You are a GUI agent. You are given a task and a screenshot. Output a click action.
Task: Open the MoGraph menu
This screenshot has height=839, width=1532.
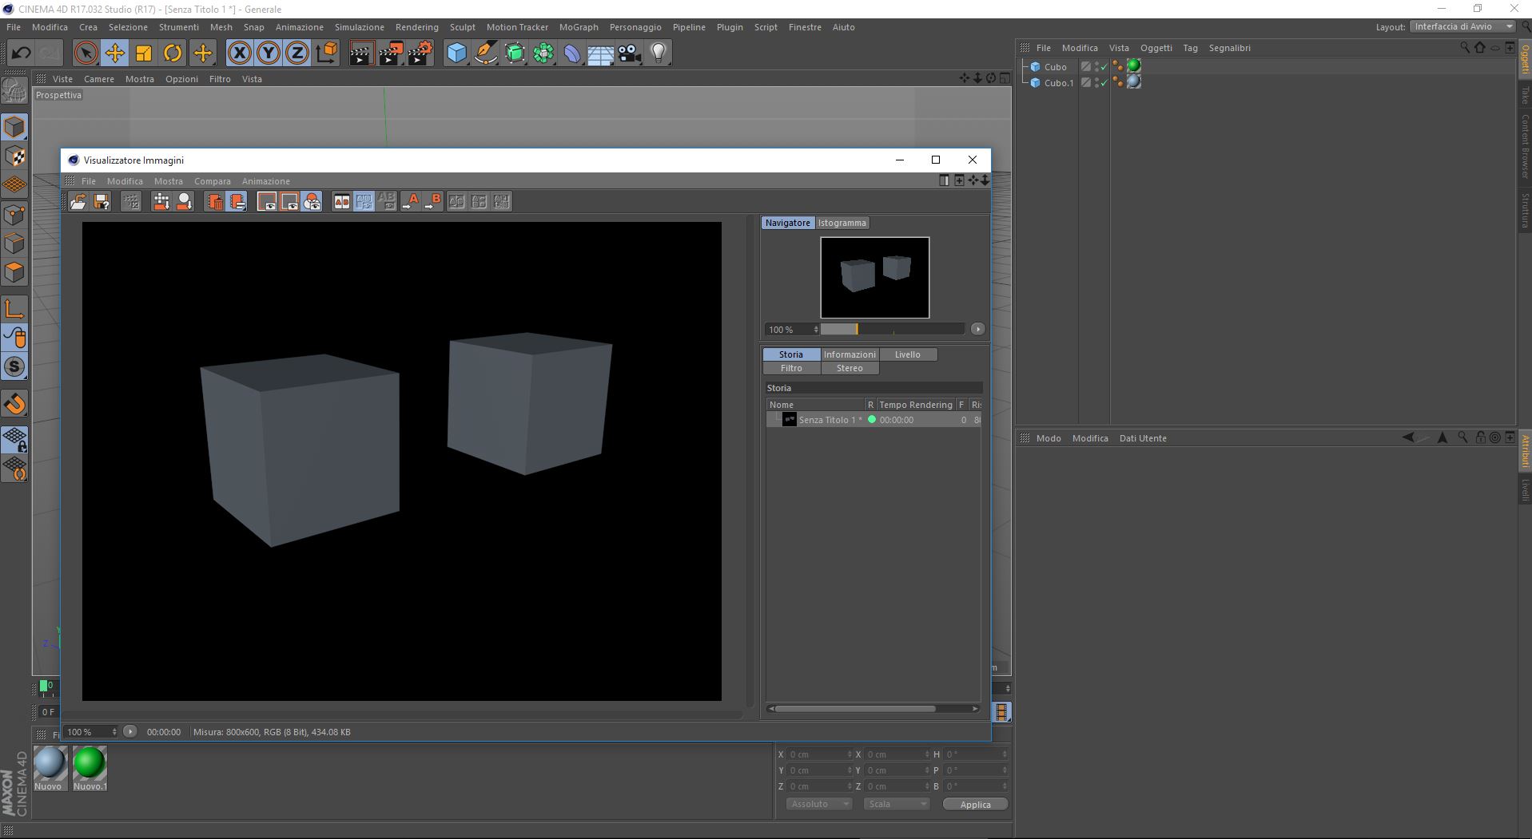[x=578, y=27]
